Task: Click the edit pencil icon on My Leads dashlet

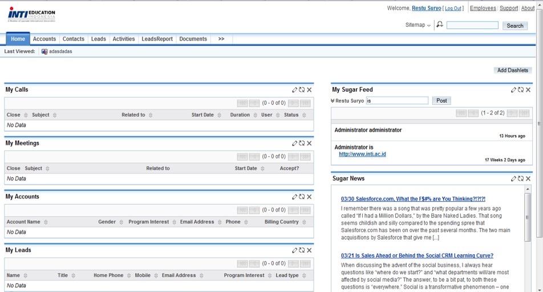Action: click(295, 250)
